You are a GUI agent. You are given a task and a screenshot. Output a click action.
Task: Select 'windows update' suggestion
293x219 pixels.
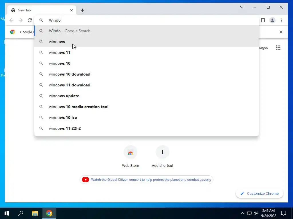pos(147,96)
